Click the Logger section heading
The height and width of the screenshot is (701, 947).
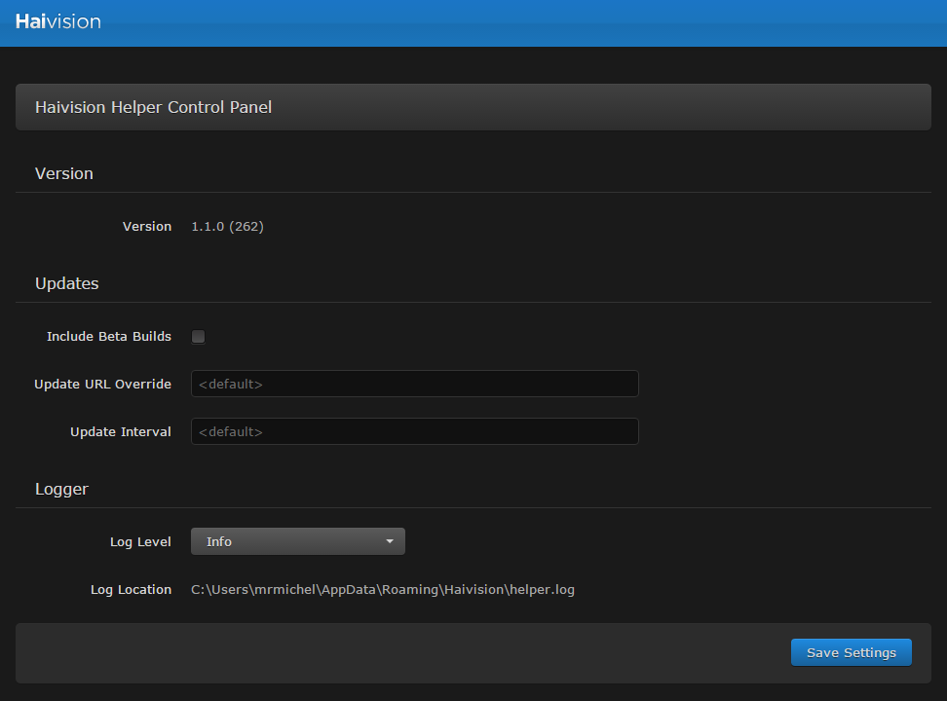click(x=61, y=489)
